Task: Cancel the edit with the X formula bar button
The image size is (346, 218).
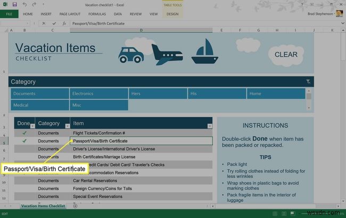Action: pos(44,23)
